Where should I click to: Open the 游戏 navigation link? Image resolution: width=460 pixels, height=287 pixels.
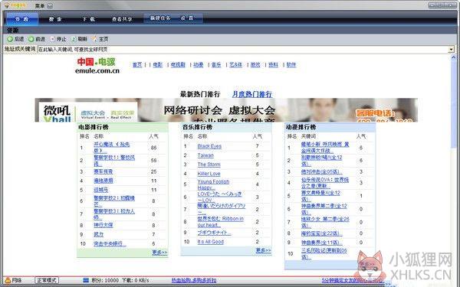pyautogui.click(x=255, y=65)
